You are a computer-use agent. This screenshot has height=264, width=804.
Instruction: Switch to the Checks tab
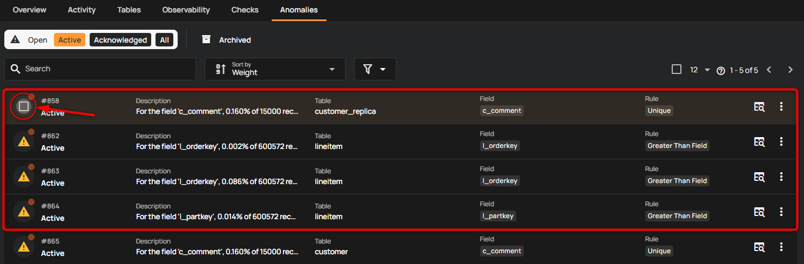coord(245,10)
